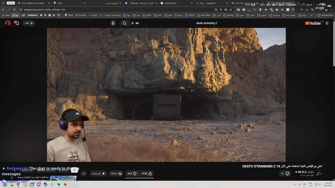335x188 pixels.
Task: Open the gaming bookmarks folder
Action: 228,15
